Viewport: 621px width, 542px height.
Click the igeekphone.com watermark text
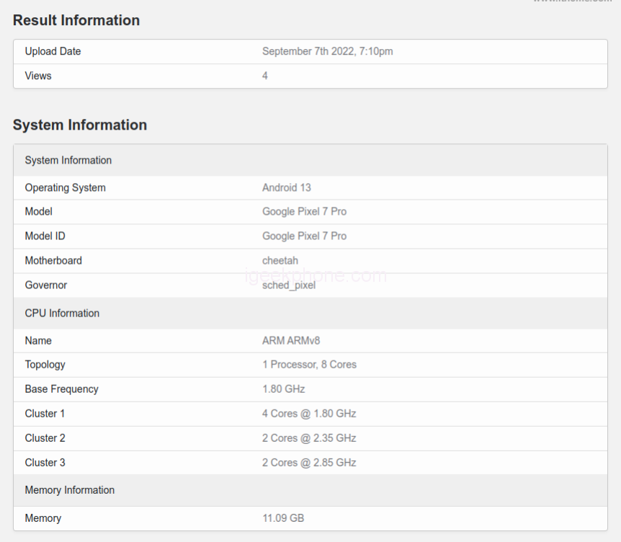coord(316,275)
